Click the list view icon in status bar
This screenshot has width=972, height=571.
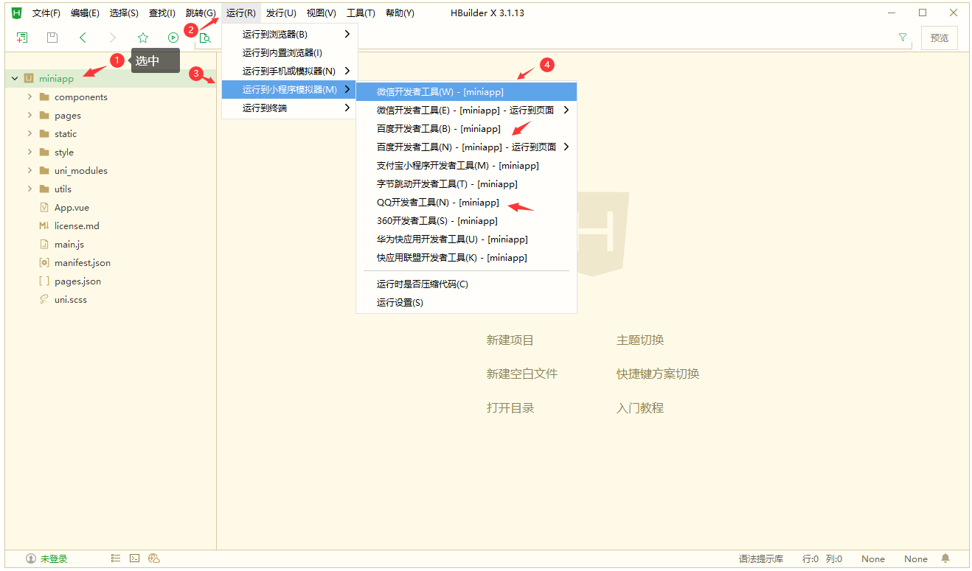coord(116,558)
